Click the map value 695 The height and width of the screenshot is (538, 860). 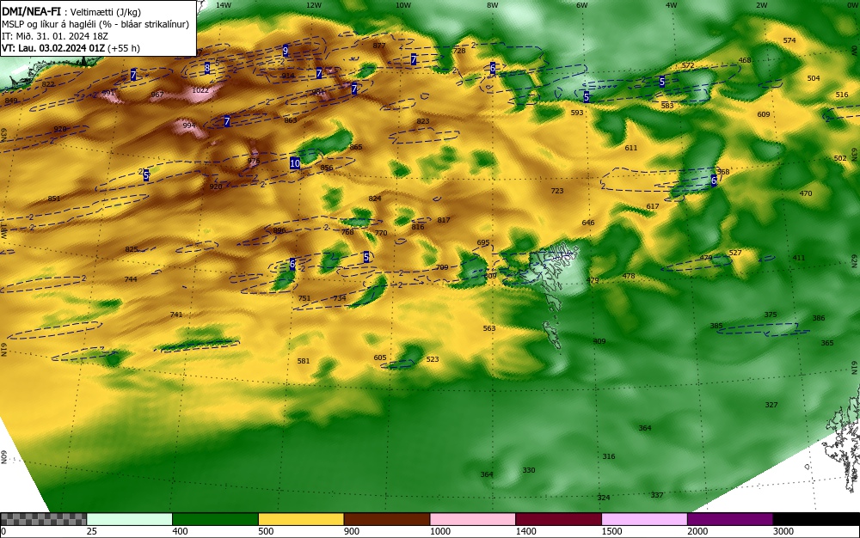coord(483,242)
